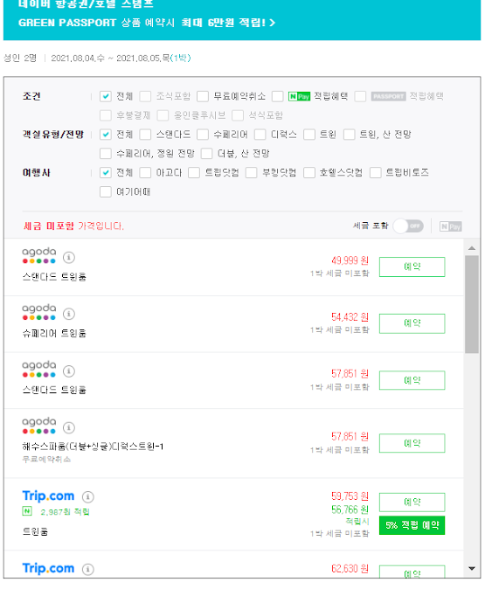The width and height of the screenshot is (485, 589).
Task: Open info icon for 54,432원 슈페리어 트윈룸 offer
Action: tap(69, 314)
